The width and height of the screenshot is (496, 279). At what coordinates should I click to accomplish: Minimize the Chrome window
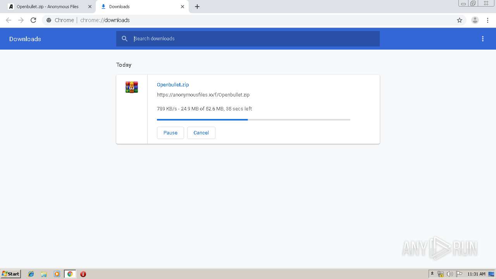coord(463,3)
